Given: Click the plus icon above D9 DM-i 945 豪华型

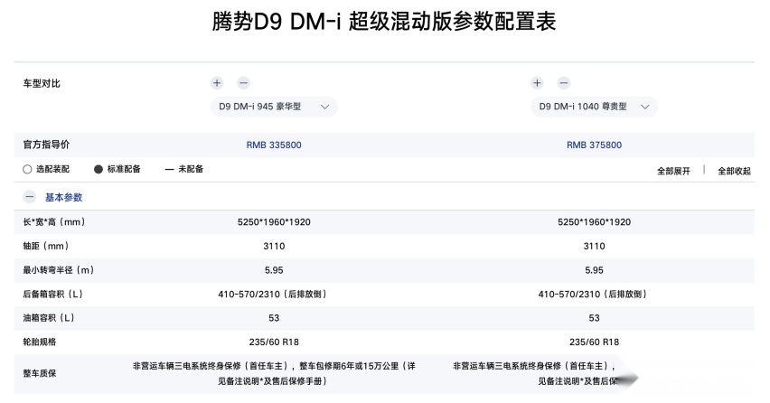Looking at the screenshot, I should [217, 83].
